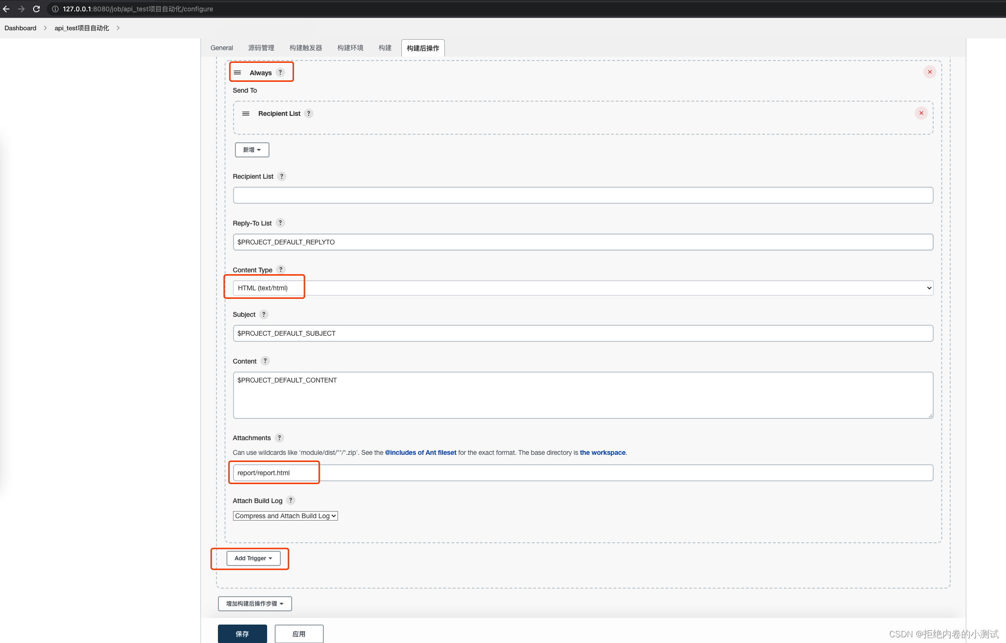Reload the page with browser refresh icon

36,9
